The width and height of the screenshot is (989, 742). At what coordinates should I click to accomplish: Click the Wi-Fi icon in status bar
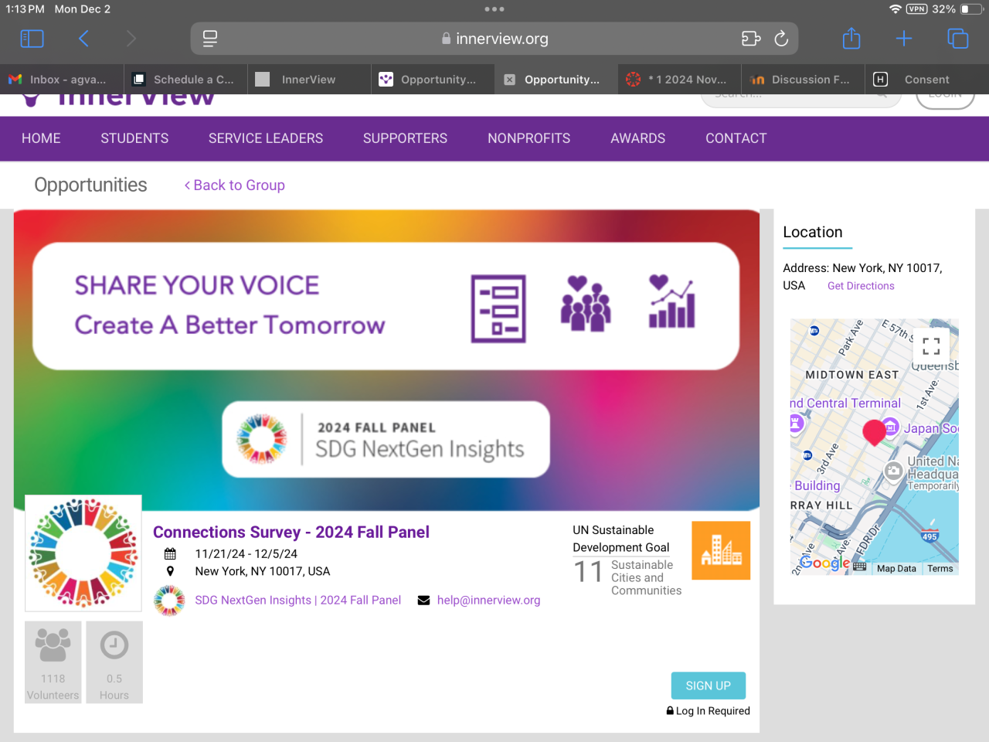(x=896, y=9)
